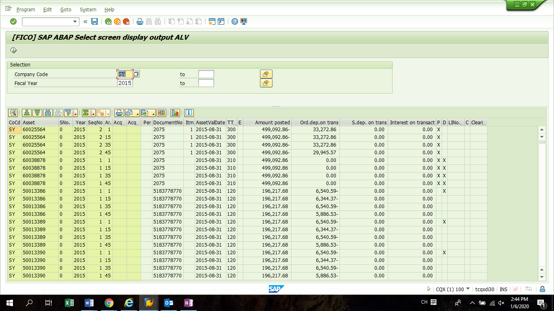
Task: Click the Execute button below the title
Action: [x=13, y=50]
